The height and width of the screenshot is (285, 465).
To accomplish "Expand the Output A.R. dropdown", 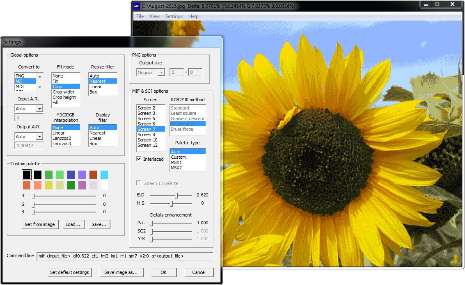I will point(39,137).
